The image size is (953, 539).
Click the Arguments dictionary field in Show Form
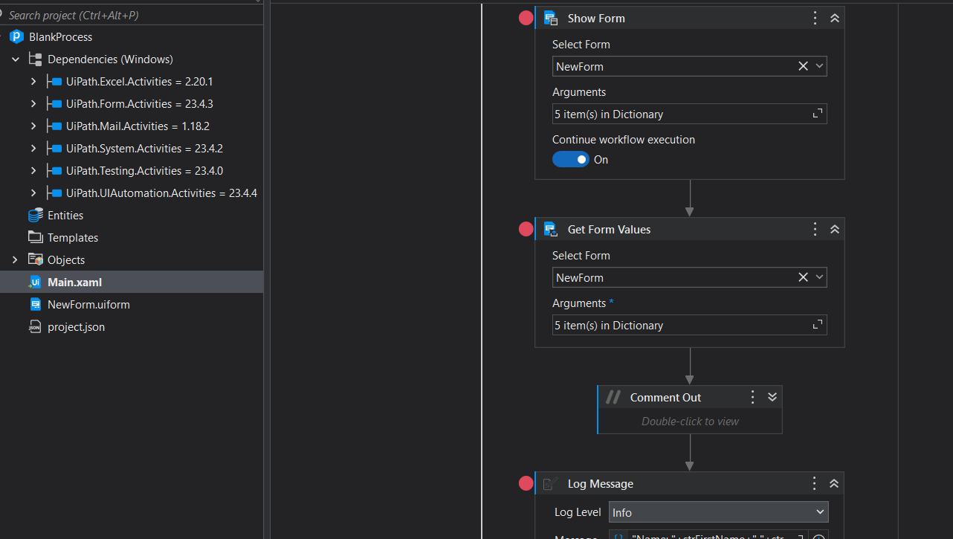tap(689, 114)
